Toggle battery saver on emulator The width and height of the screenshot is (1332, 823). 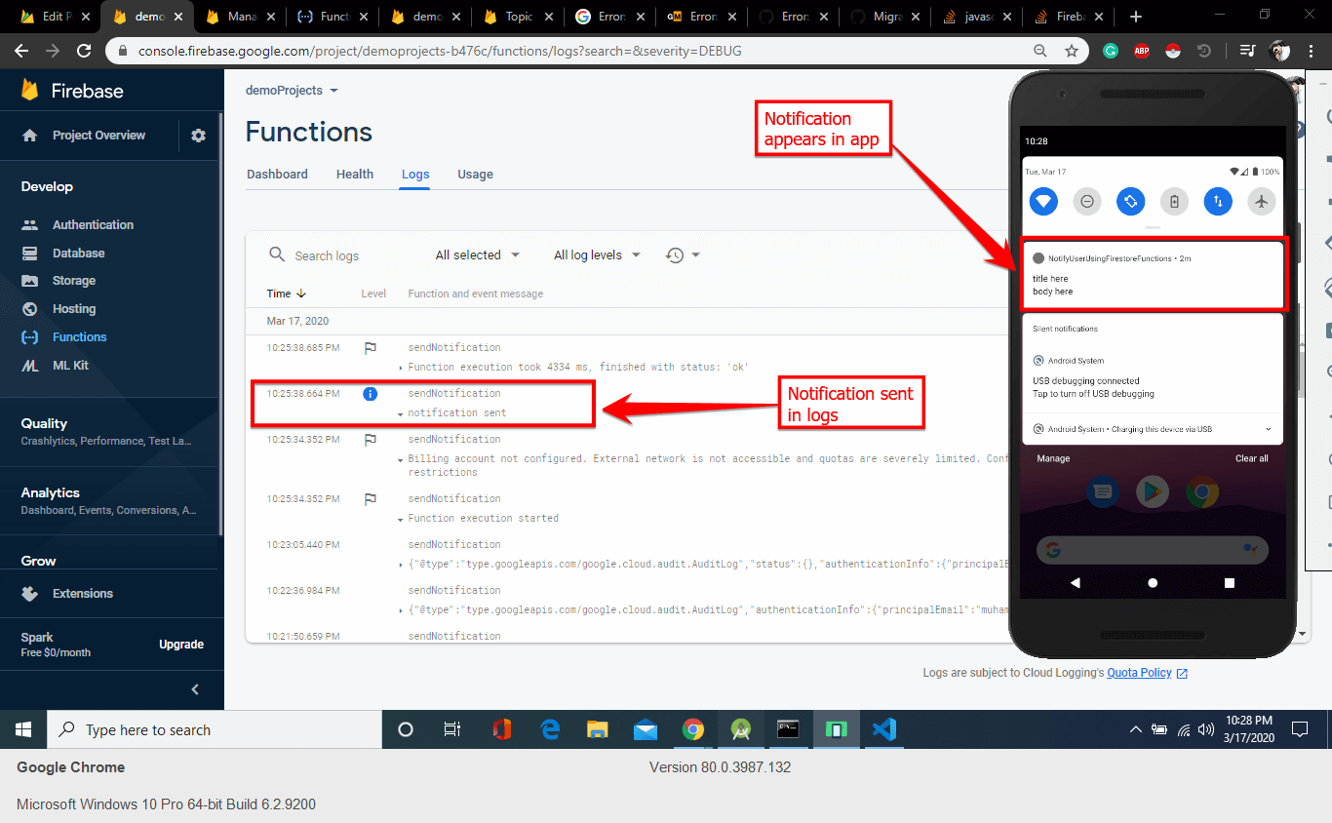point(1174,202)
